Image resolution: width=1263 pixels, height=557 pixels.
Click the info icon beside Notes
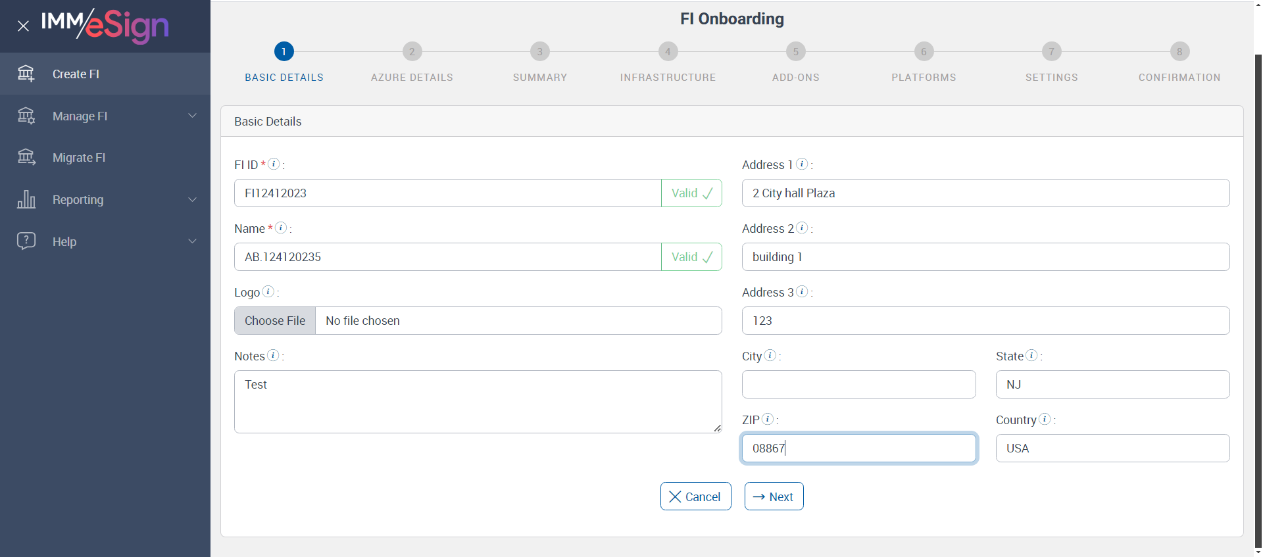pyautogui.click(x=273, y=355)
